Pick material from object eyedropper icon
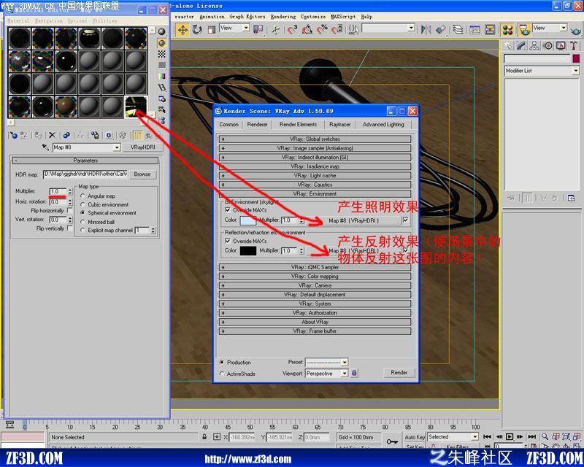Screen dimensions: 584x467 pos(45,147)
